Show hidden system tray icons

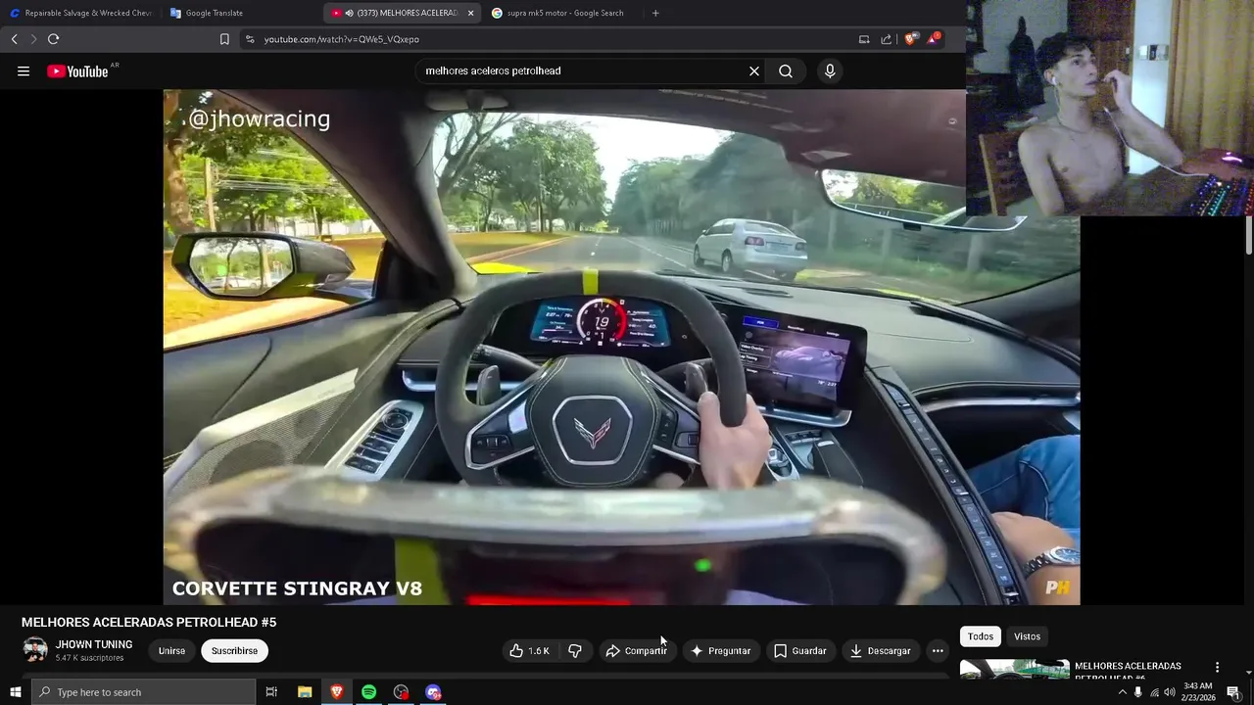click(1122, 692)
